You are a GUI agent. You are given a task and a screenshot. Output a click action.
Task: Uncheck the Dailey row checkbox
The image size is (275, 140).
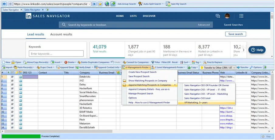point(12,84)
